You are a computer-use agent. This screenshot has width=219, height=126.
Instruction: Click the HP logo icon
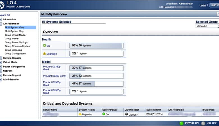[x=2, y=5]
